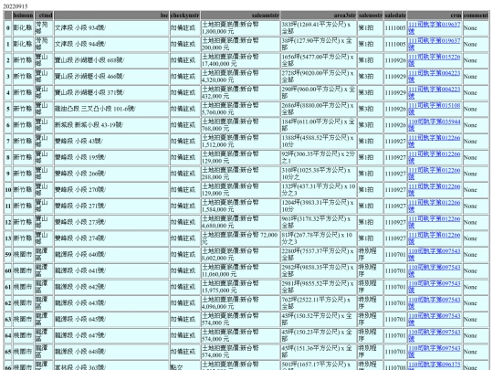Select location cell 雙峰段 小段 273號
Screen dimensions: 493x370
click(111, 222)
